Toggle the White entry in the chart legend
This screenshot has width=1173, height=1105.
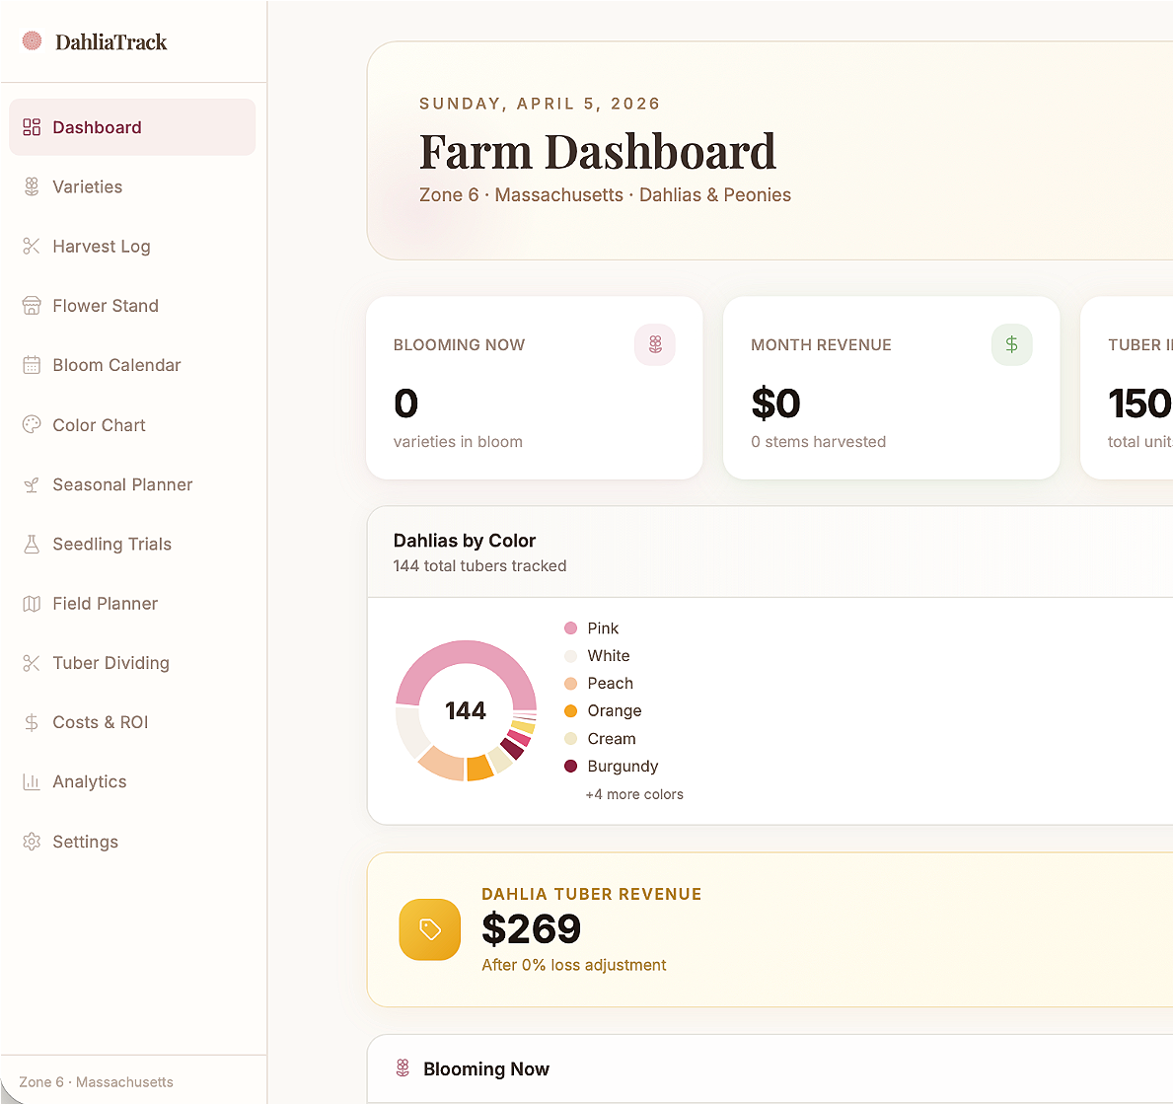(597, 655)
